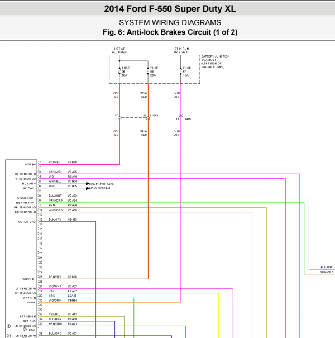335x338 pixels.
Task: Click connector pin number 17
Action: [116, 116]
